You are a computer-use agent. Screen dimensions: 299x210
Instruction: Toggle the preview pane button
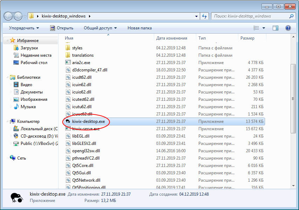pos(276,28)
